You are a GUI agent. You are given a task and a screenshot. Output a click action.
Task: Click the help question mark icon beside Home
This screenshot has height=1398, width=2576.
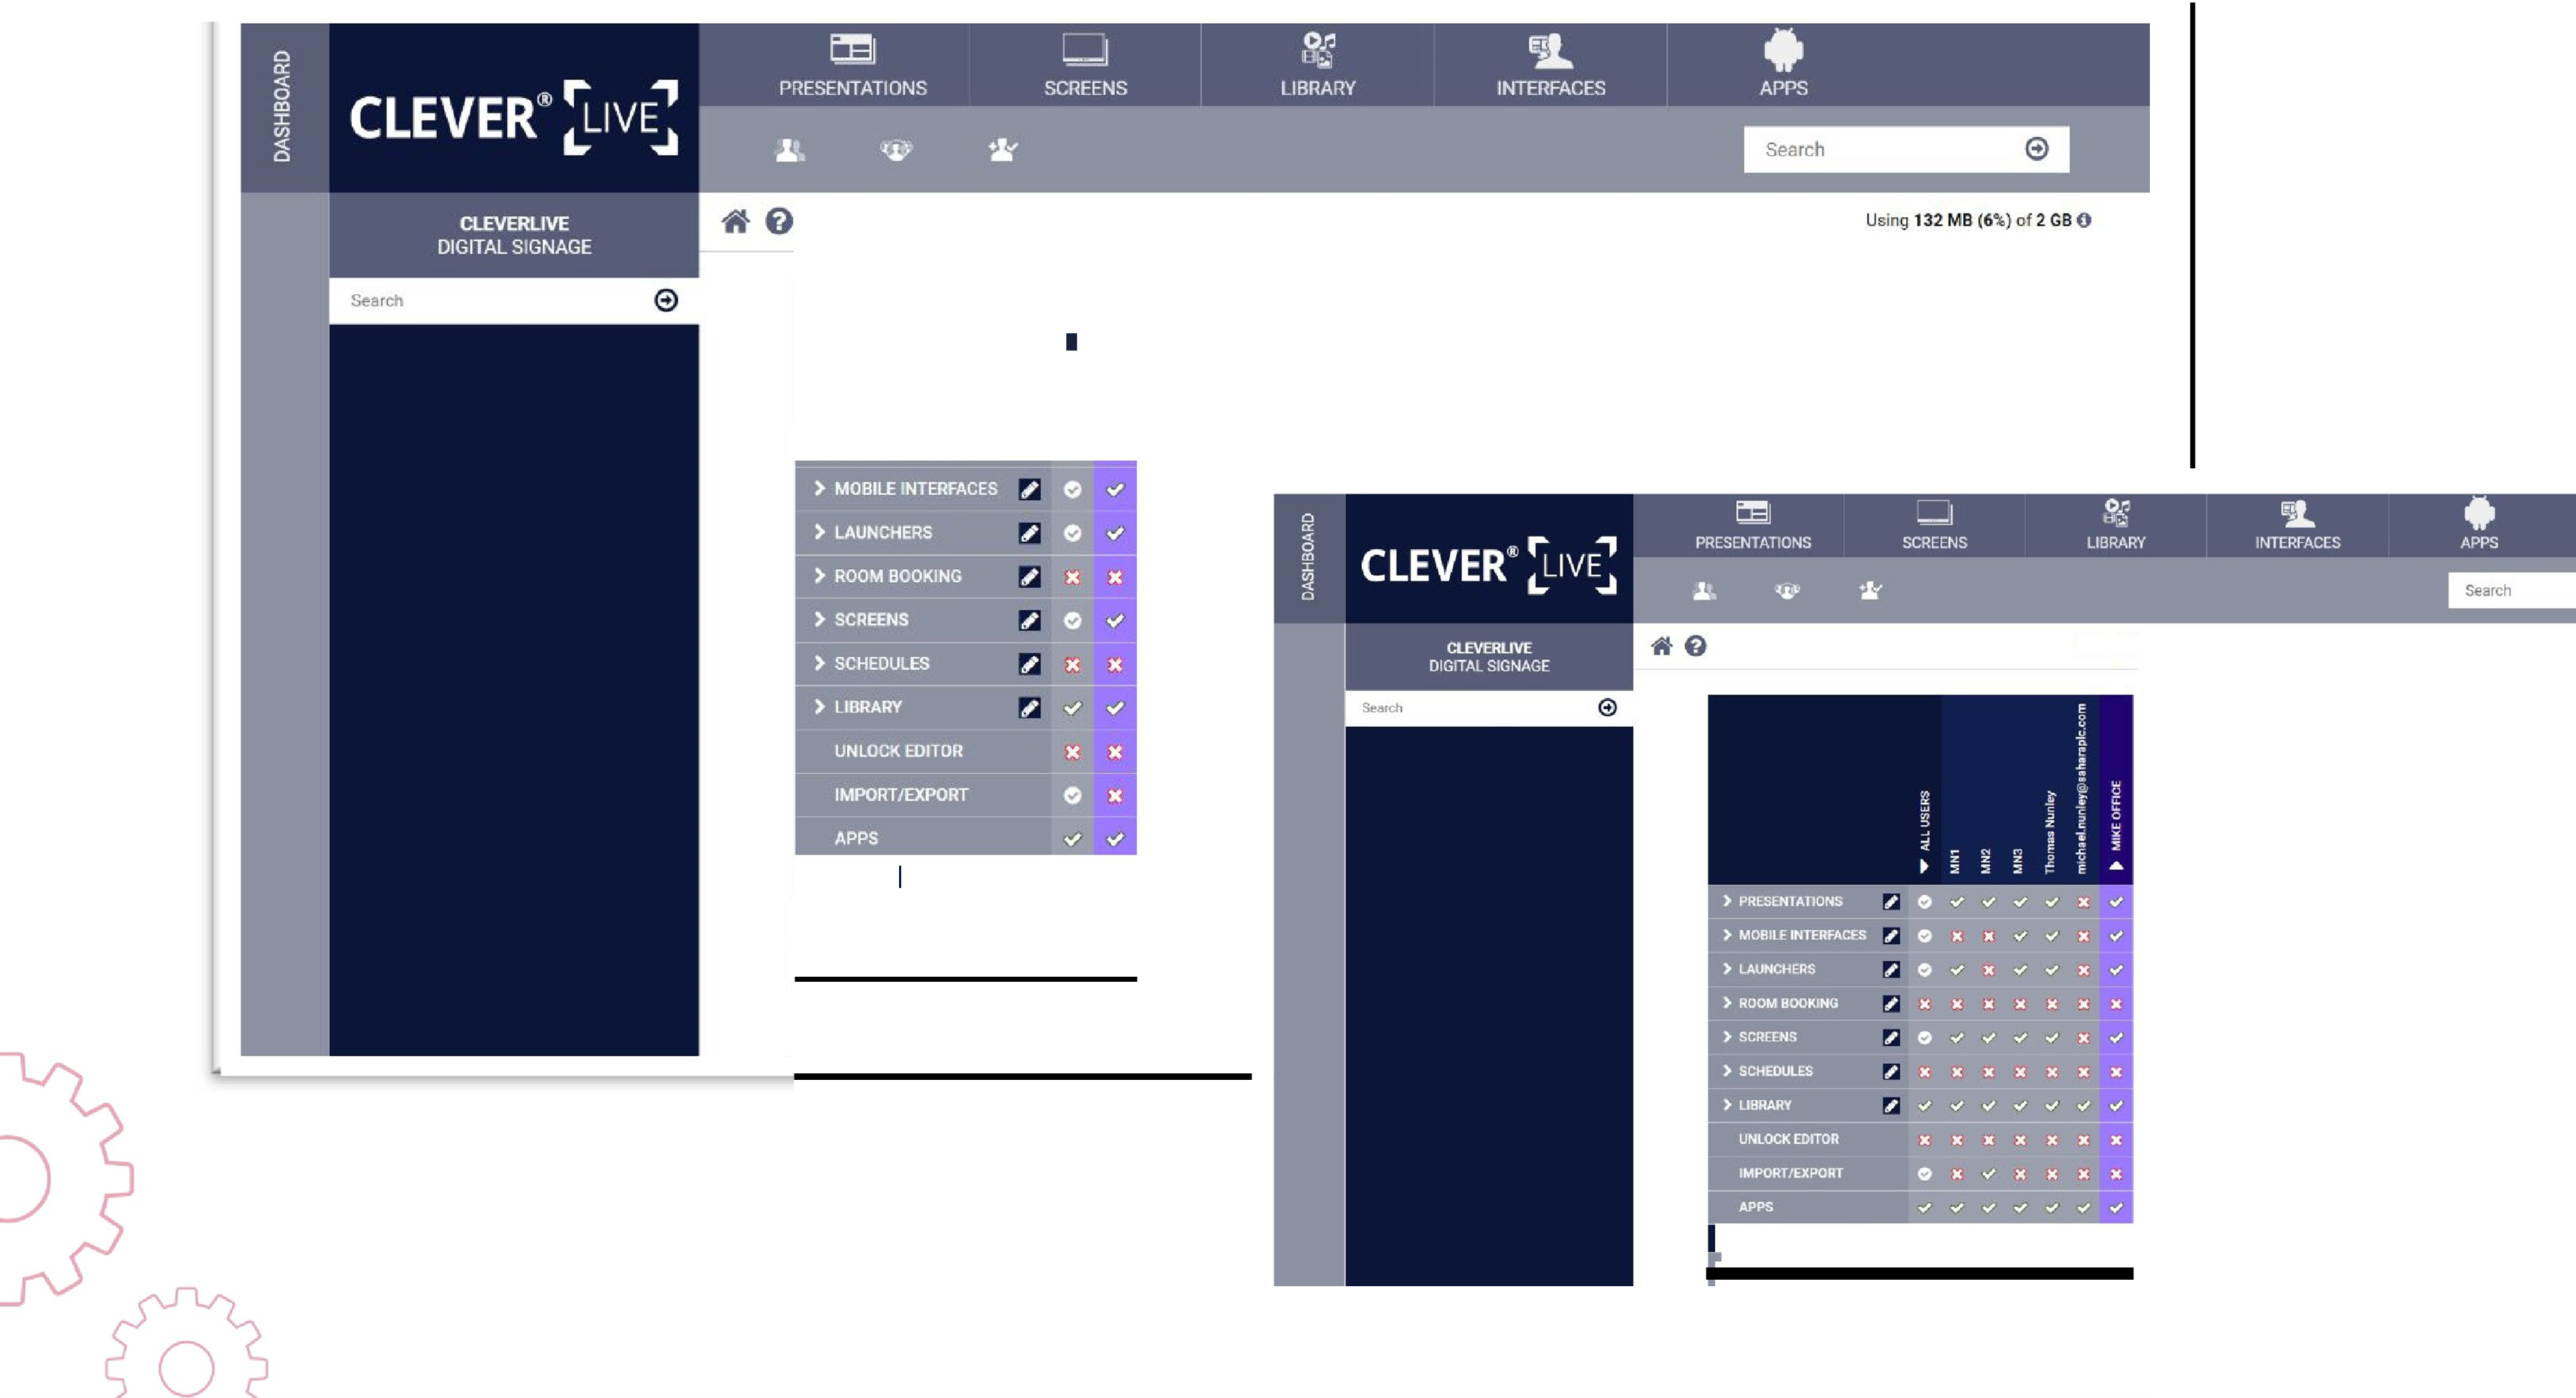[x=779, y=221]
